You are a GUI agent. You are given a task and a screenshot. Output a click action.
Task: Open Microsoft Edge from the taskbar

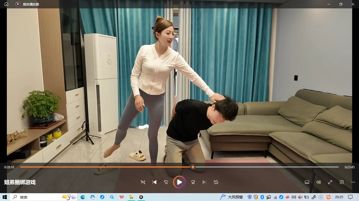click(83, 197)
